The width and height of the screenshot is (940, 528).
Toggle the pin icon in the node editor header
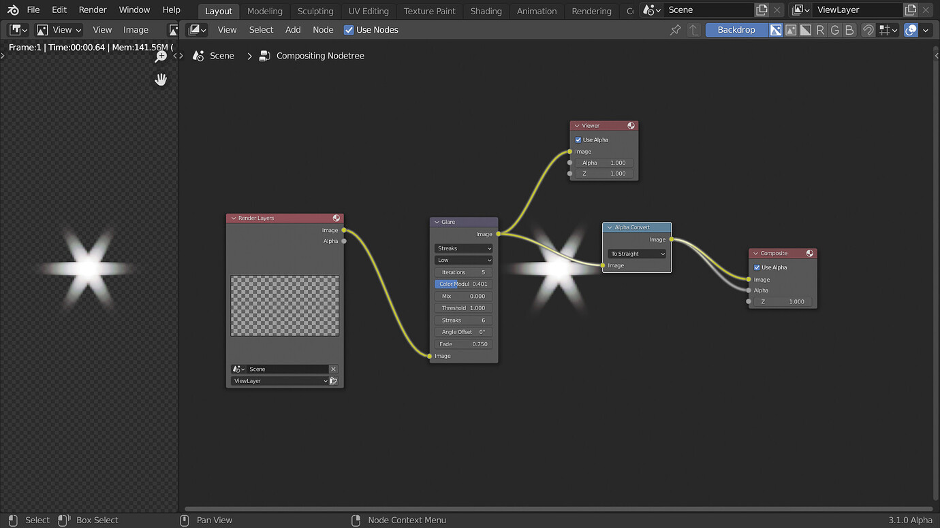pyautogui.click(x=675, y=30)
